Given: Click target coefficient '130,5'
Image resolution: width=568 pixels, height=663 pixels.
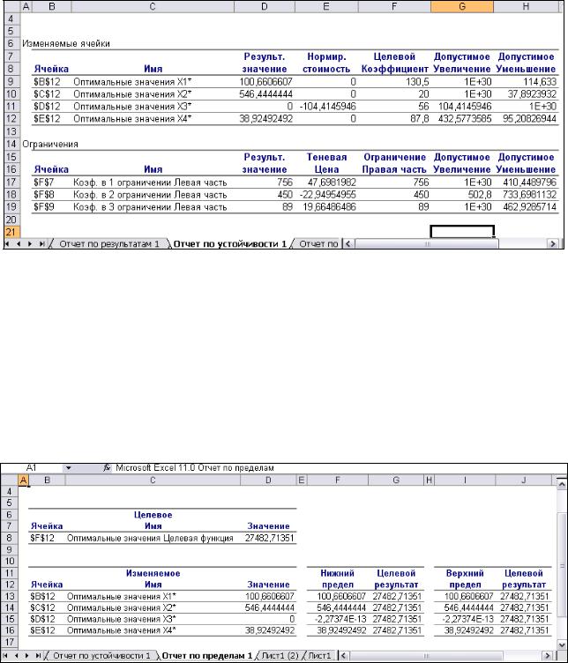Looking at the screenshot, I should (417, 82).
